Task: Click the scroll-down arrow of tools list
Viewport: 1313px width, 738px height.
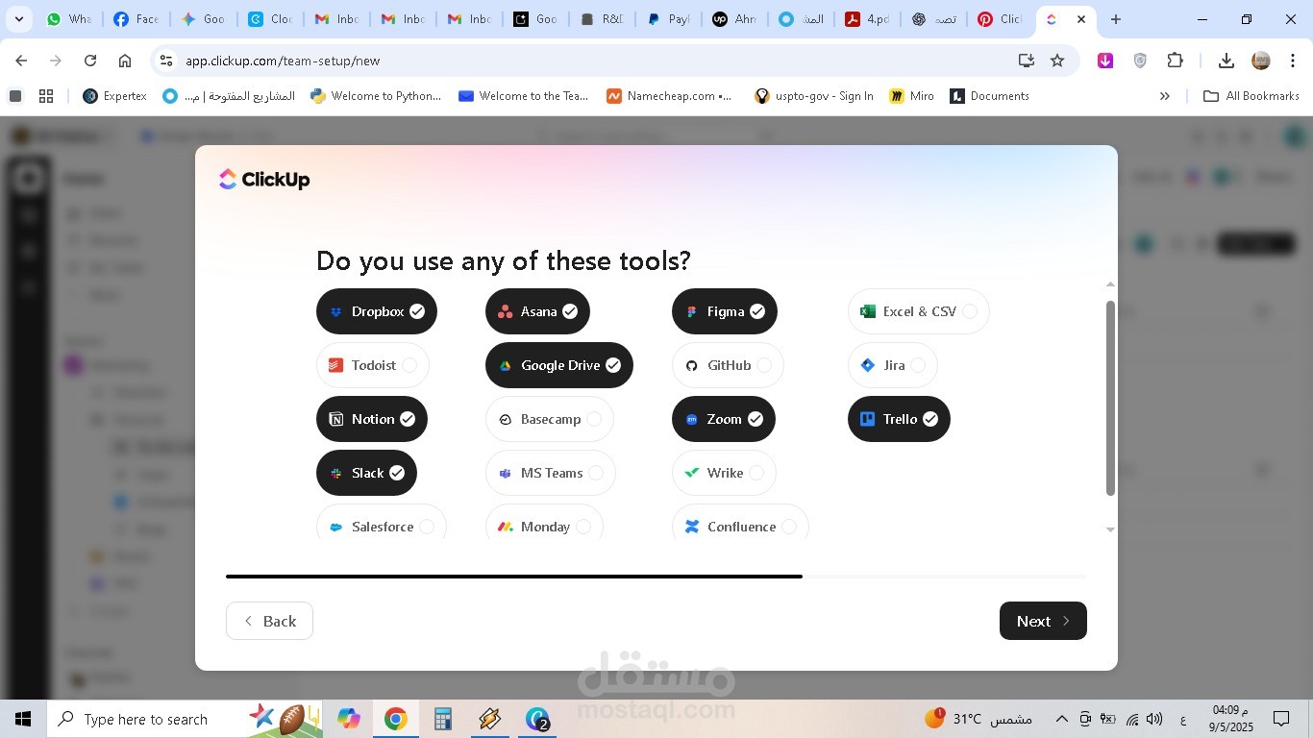Action: [x=1110, y=529]
